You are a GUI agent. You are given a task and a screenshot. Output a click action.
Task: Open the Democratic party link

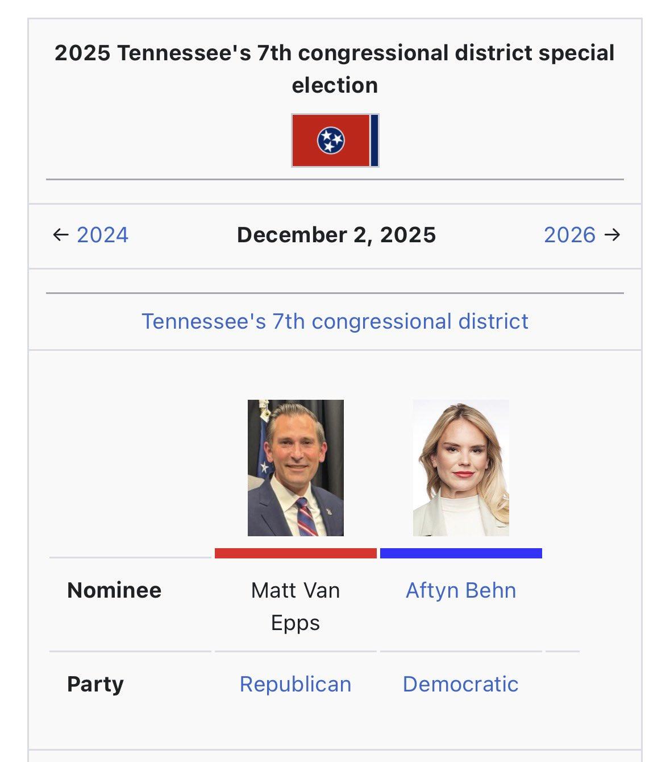pos(460,684)
